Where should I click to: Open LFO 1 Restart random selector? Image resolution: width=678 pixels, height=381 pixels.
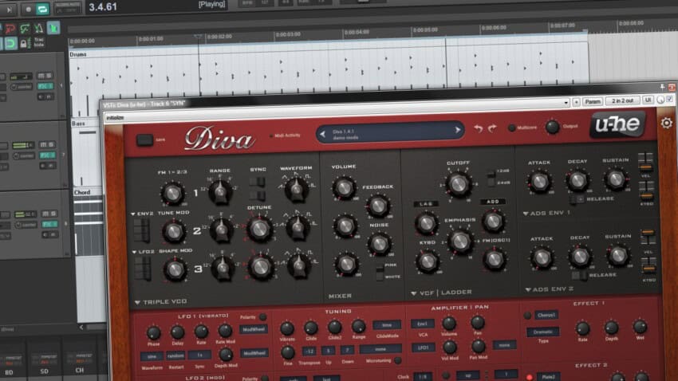click(175, 356)
